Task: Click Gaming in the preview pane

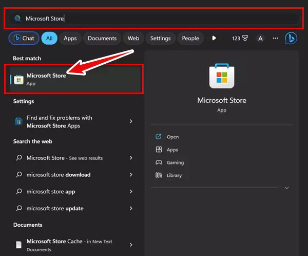Action: tap(175, 163)
